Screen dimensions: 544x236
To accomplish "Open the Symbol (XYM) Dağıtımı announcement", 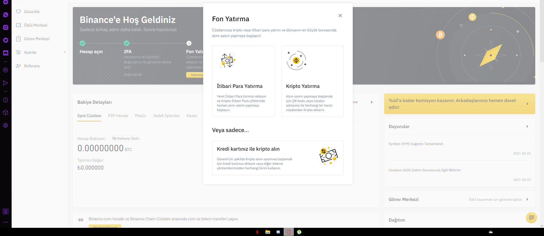I will (x=416, y=144).
